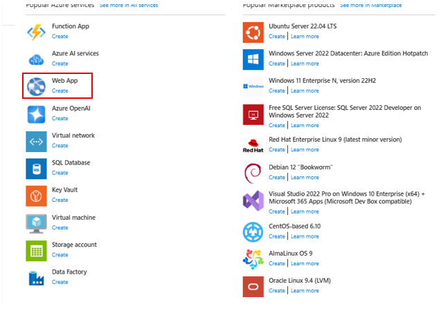Open Learn more for Windows Server 2022 Datacenter
Image resolution: width=448 pixels, height=311 pixels.
point(305,64)
